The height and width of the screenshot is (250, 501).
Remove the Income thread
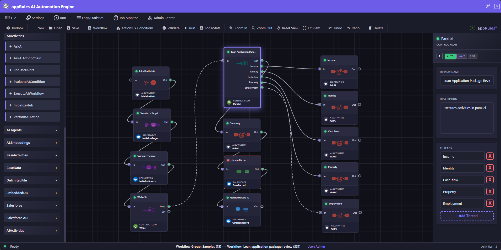click(x=490, y=156)
